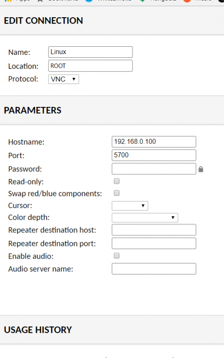Toggle Swap red/blue components checkbox

(117, 193)
